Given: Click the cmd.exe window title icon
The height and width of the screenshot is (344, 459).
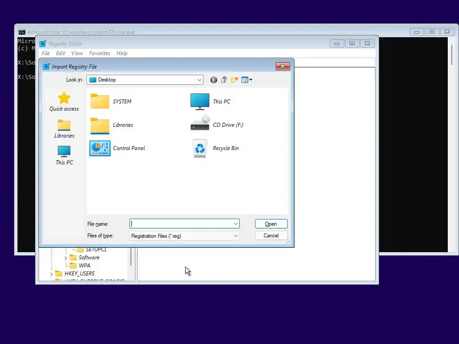Looking at the screenshot, I should pyautogui.click(x=22, y=32).
